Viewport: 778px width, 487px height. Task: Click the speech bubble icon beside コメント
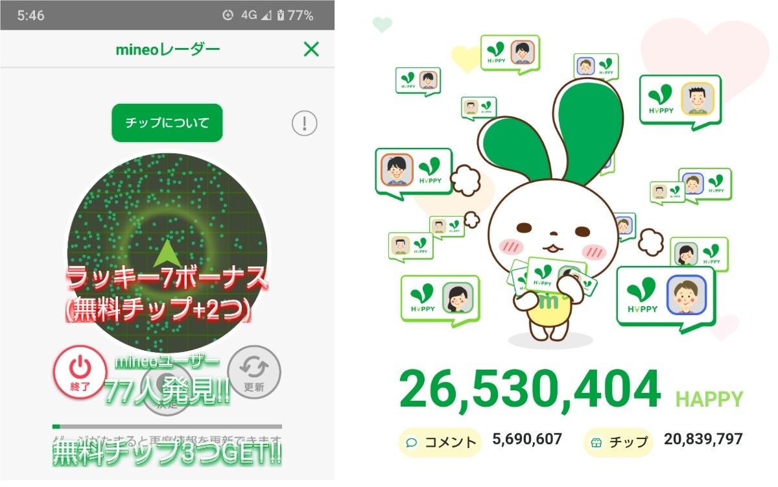411,443
